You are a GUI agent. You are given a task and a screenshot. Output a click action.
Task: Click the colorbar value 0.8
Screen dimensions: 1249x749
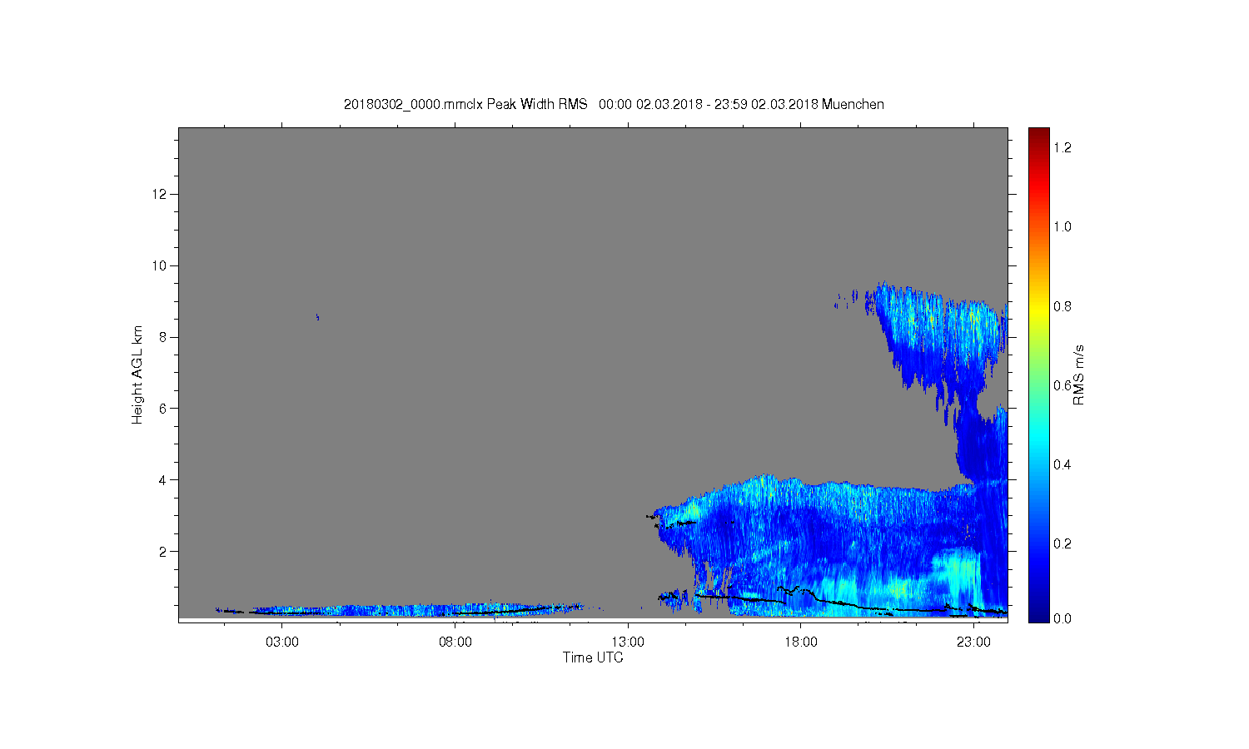pyautogui.click(x=1062, y=306)
